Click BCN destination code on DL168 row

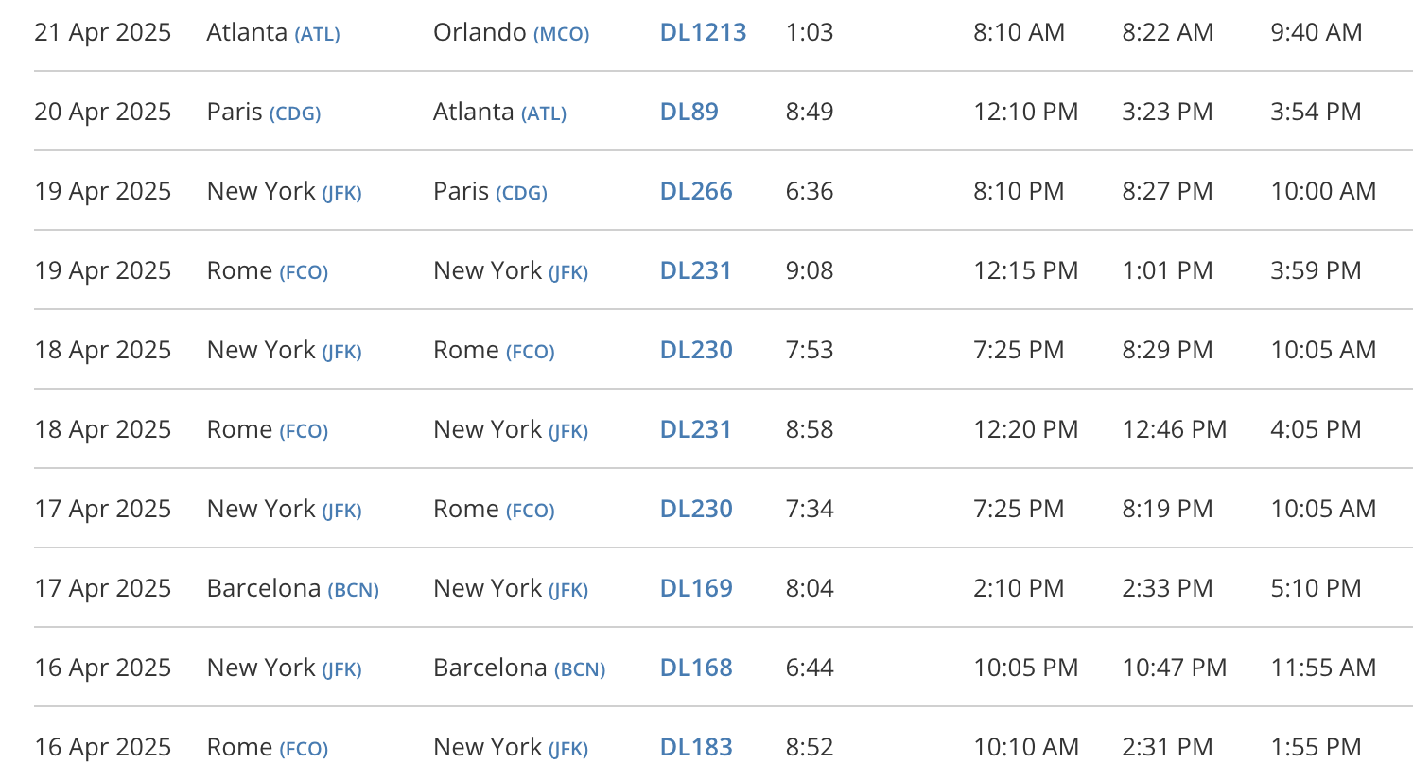[580, 670]
